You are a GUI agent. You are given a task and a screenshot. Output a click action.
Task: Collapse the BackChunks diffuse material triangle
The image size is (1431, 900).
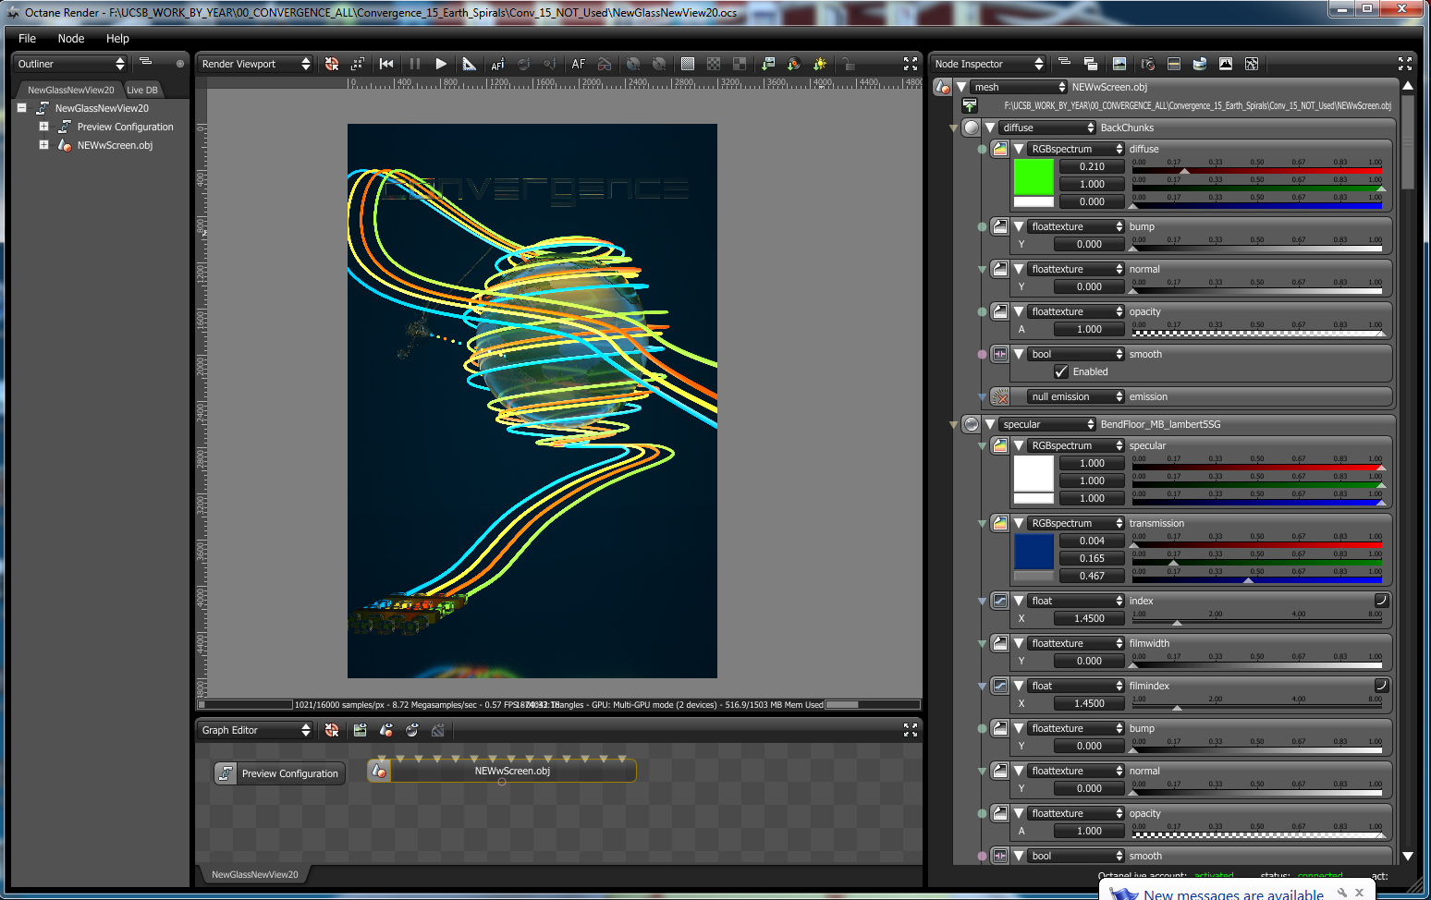tap(990, 128)
